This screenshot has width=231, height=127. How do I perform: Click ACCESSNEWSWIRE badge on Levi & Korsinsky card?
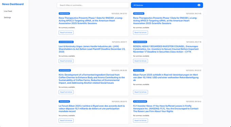[66, 42]
